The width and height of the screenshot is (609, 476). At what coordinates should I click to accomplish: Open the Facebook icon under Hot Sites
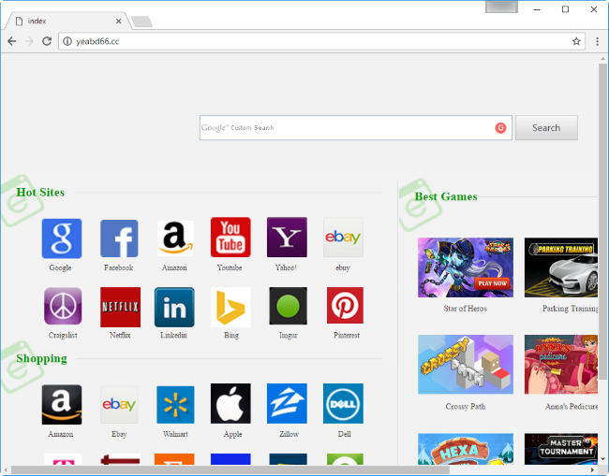pos(119,238)
